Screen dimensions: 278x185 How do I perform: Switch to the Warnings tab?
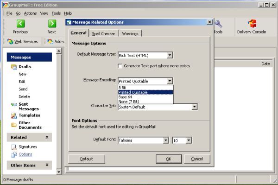[x=130, y=33]
